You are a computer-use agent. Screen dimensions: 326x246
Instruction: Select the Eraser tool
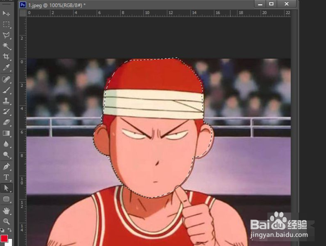(x=6, y=122)
